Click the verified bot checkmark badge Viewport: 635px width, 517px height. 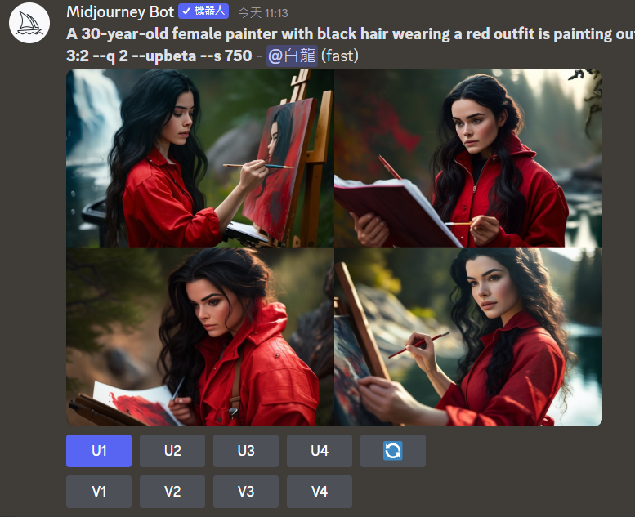pyautogui.click(x=186, y=11)
